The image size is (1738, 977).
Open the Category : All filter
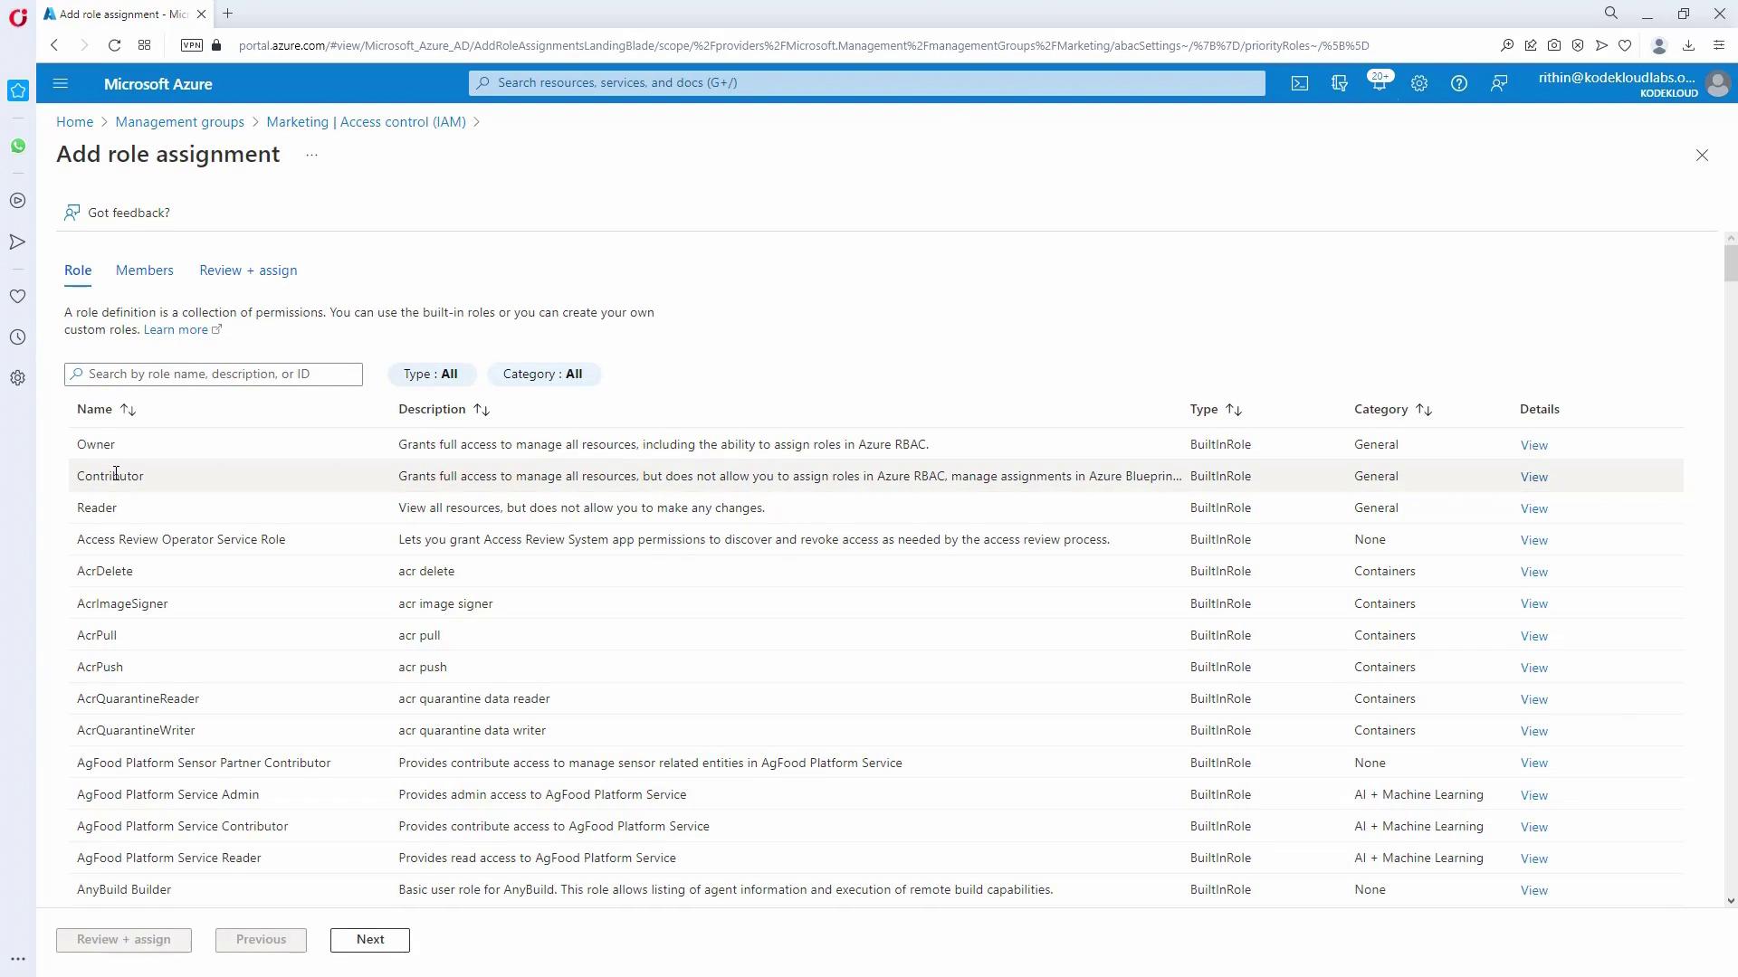tap(543, 375)
